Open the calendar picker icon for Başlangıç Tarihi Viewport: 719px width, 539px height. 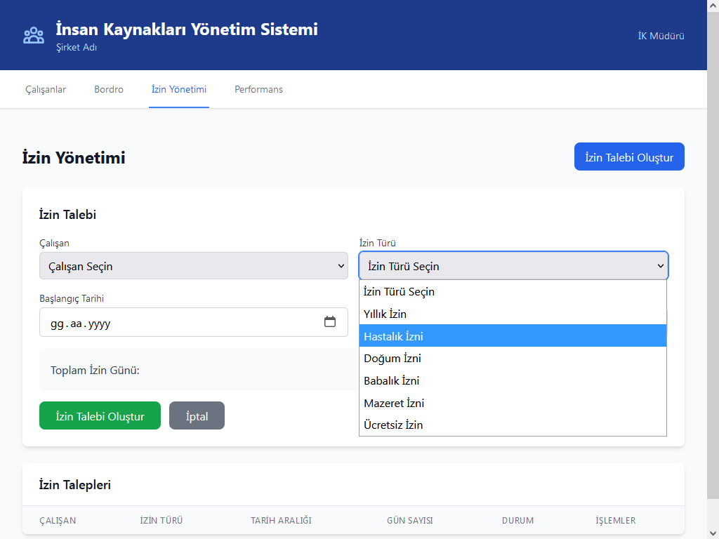(x=330, y=322)
